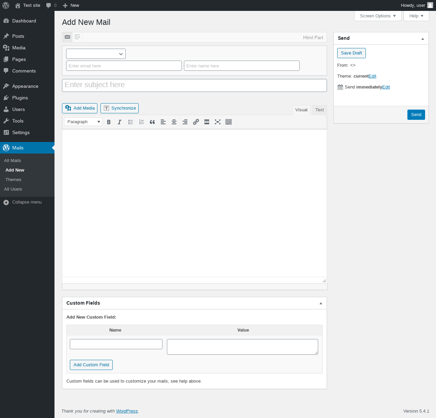This screenshot has width=436, height=418.
Task: Click the WordPress logo in admin bar
Action: click(x=6, y=5)
